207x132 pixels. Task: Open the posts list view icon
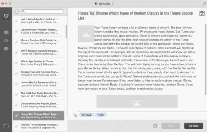(x=6, y=32)
